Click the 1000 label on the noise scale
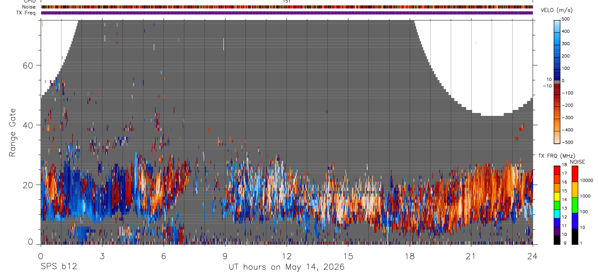Image resolution: width=599 pixels, height=277 pixels. [585, 196]
